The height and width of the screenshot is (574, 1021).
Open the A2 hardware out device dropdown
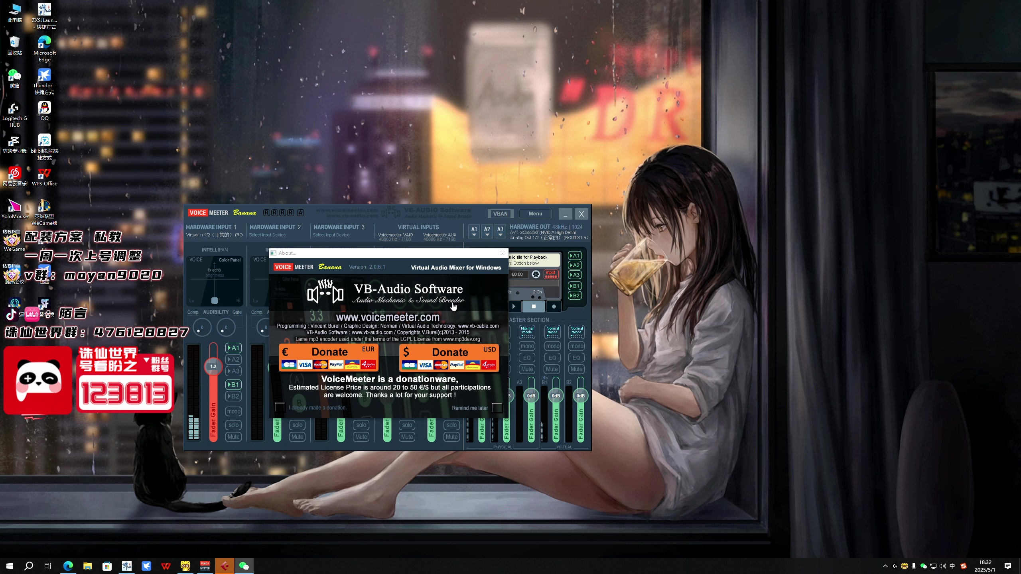coord(487,231)
